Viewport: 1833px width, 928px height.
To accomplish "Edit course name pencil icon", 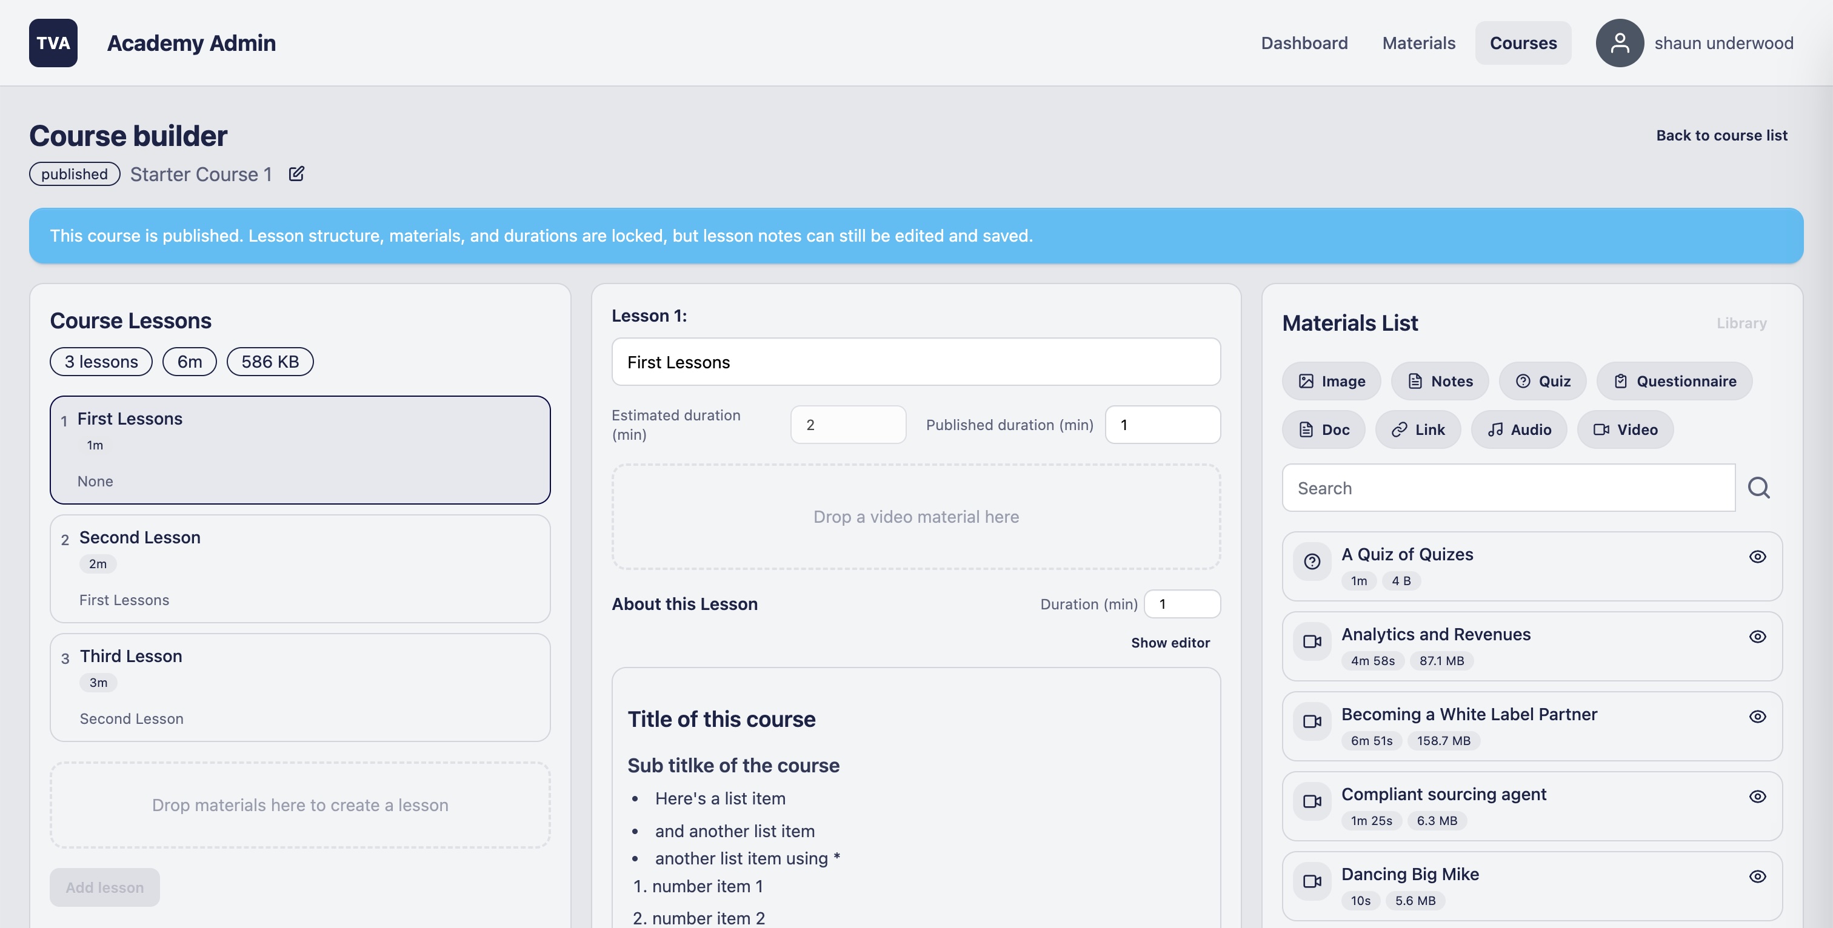I will coord(297,173).
